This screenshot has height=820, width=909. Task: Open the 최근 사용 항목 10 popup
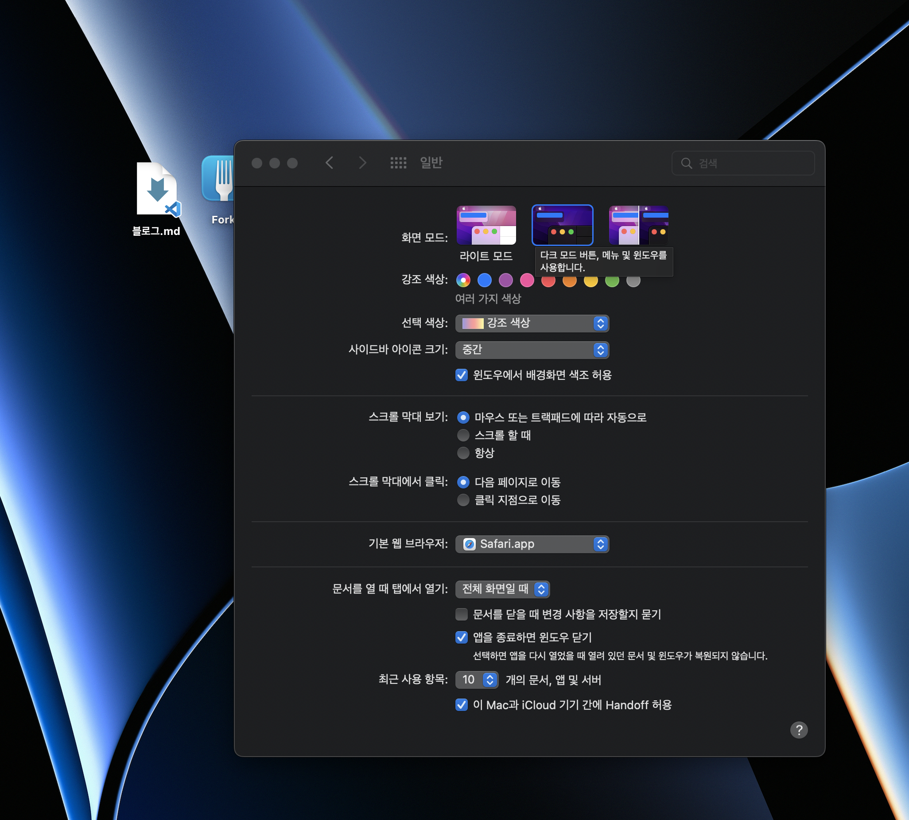coord(477,680)
